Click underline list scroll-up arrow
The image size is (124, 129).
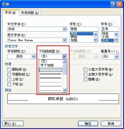64,62
